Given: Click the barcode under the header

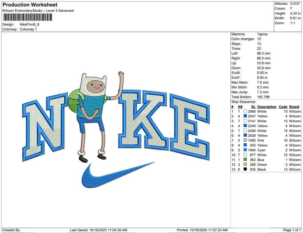Looking at the screenshot, I should (x=28, y=17).
